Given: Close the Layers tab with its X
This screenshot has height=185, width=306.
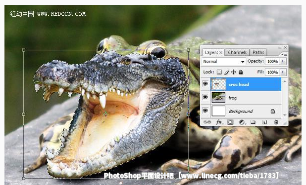Looking at the screenshot, I should click(x=221, y=52).
